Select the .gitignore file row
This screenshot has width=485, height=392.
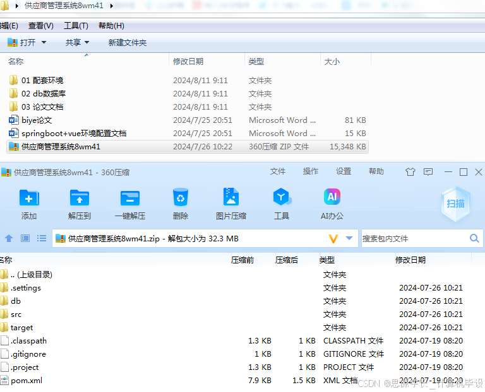coord(235,354)
